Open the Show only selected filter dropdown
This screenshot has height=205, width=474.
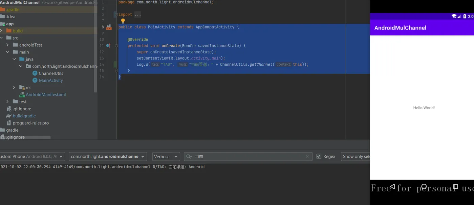355,157
